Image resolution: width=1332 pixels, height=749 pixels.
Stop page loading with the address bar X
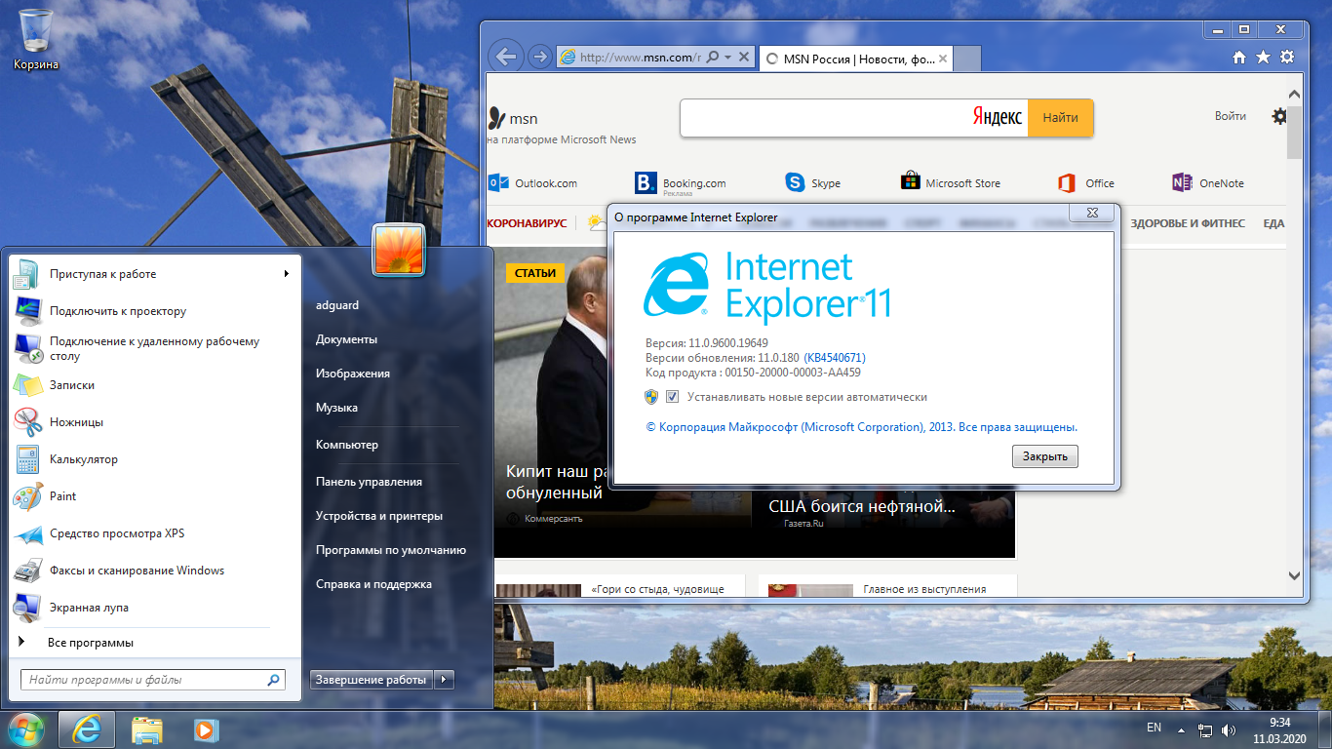[x=744, y=58]
